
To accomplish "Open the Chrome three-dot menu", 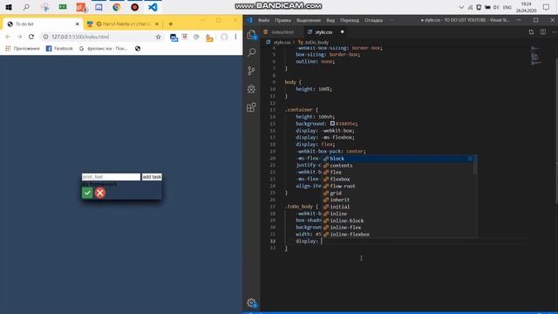I will click(235, 37).
